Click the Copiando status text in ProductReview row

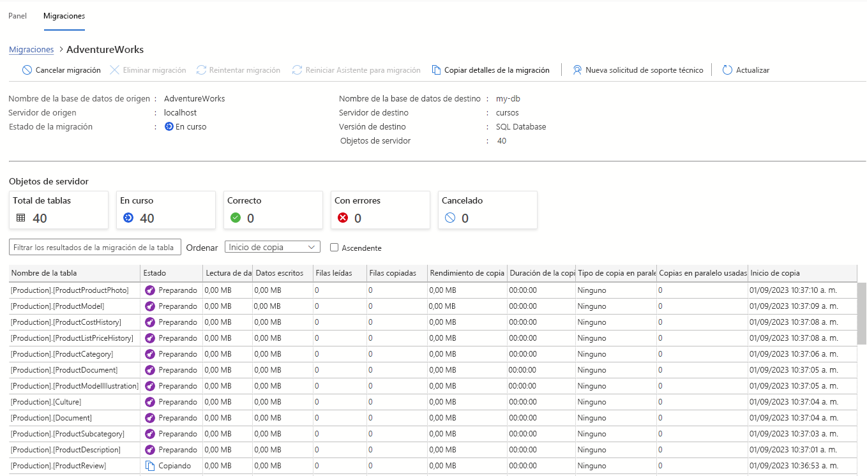(x=175, y=466)
